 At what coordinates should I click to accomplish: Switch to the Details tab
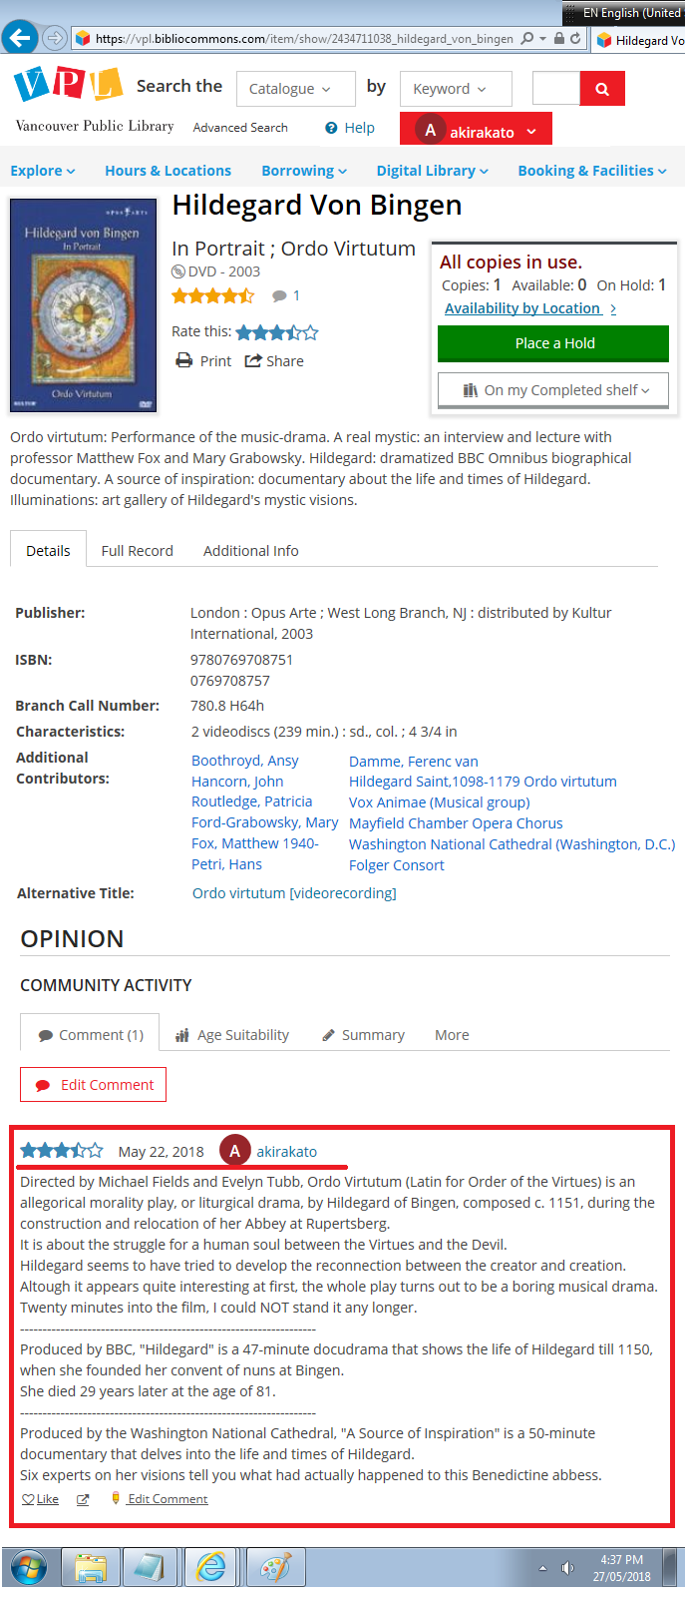click(x=48, y=550)
